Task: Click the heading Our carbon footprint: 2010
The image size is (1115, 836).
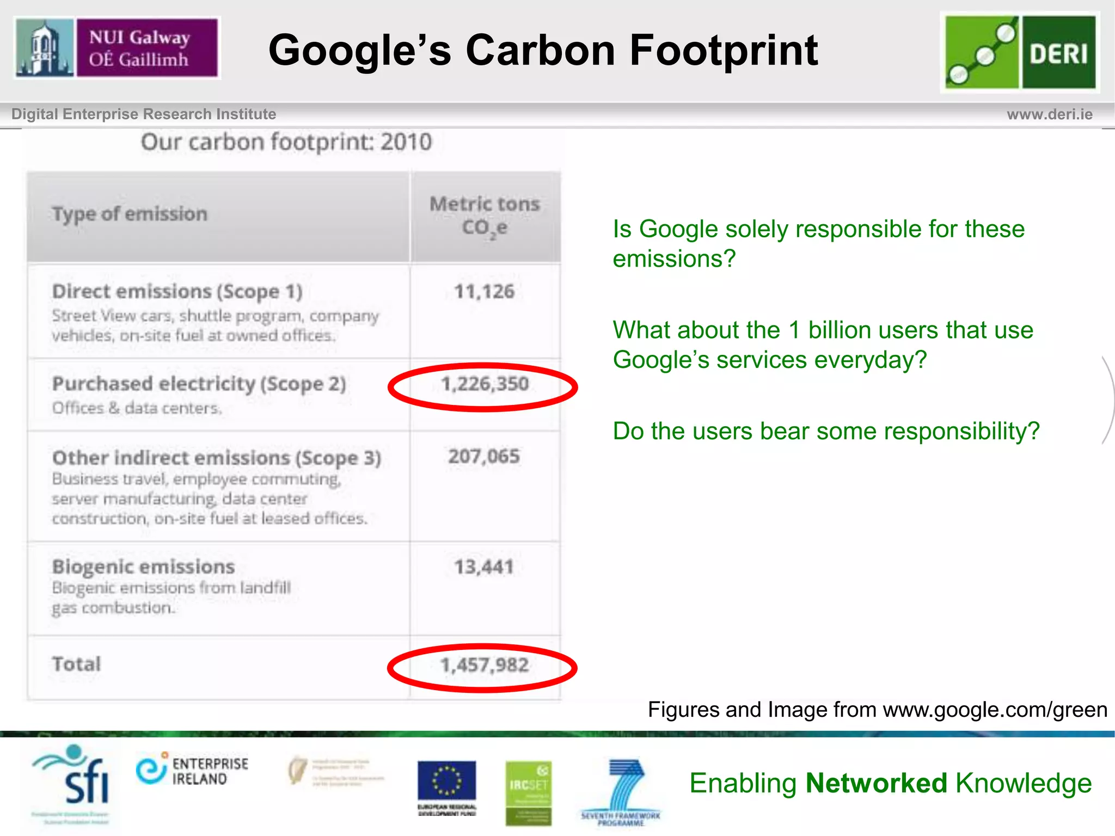Action: 286,143
